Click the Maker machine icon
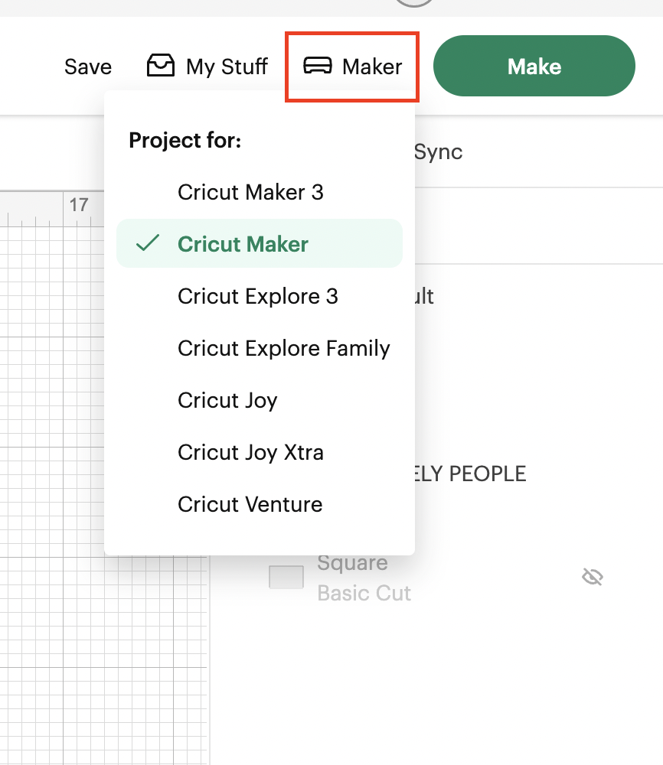663x765 pixels. point(318,67)
